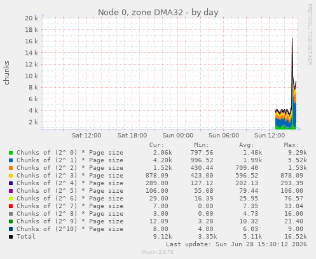
Task: Click the black spike peak in the graph
Action: [x=292, y=39]
